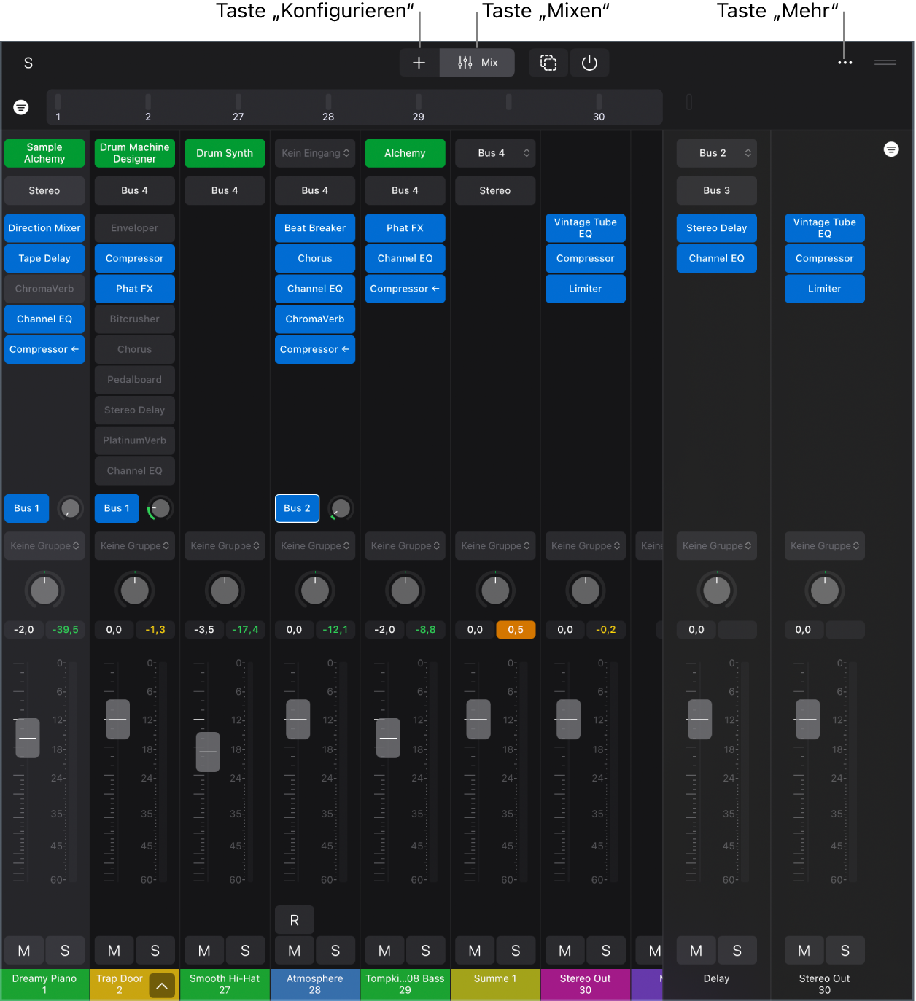Screen dimensions: 916x1001
Task: Solo the Smooth Hi-Hat channel
Action: (246, 950)
